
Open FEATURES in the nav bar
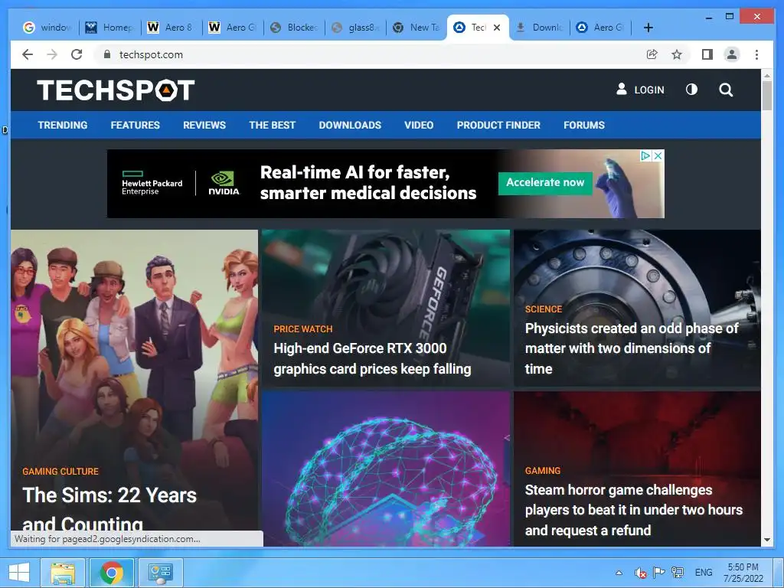[135, 125]
